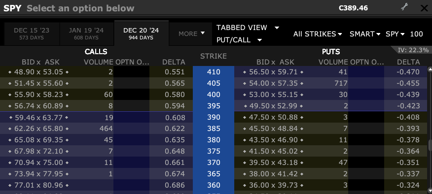Viewport: 432px width, 194px height.
Task: Click the scrollbar down arrow
Action: pyautogui.click(x=430, y=190)
